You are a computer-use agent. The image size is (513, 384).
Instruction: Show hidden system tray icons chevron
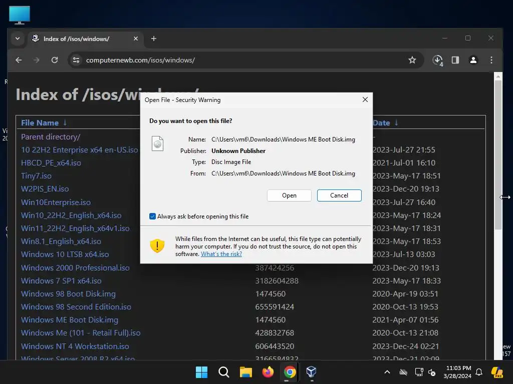point(387,372)
